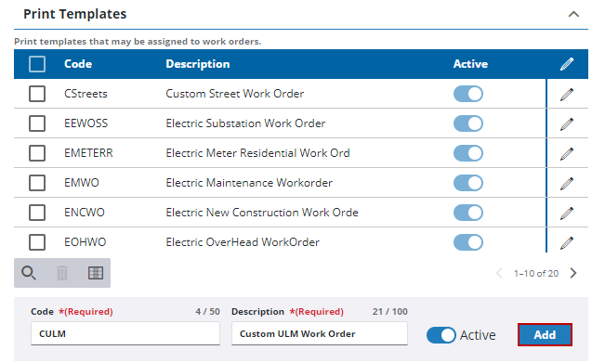Sort by the Code column header
The height and width of the screenshot is (363, 592).
pos(78,64)
